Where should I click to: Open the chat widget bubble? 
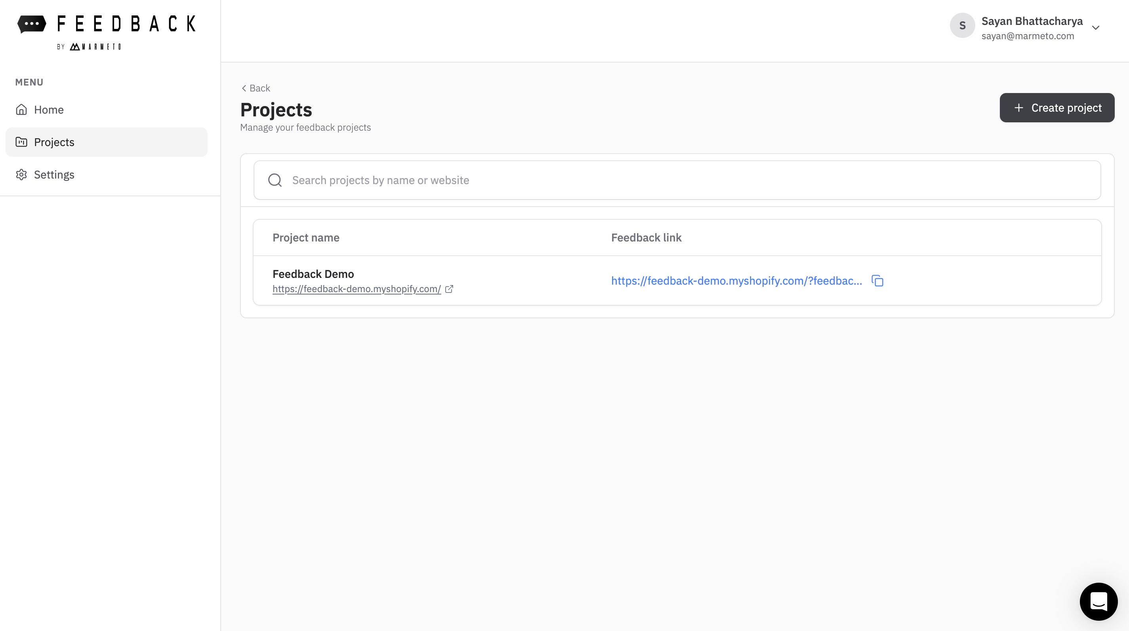(1098, 601)
